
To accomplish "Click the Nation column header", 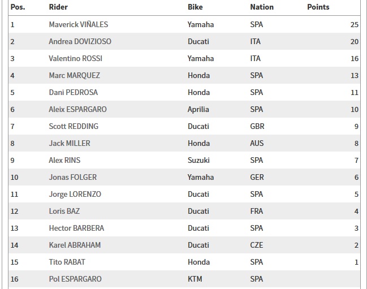I will tap(262, 7).
